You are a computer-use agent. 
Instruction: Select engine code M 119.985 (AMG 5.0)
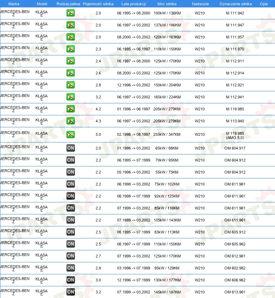[235, 135]
